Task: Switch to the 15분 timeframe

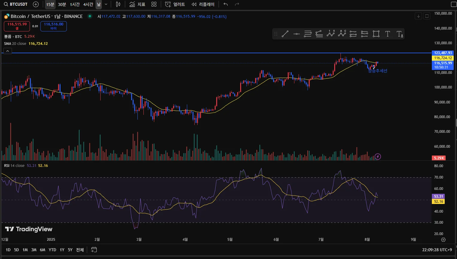Action: tap(50, 4)
